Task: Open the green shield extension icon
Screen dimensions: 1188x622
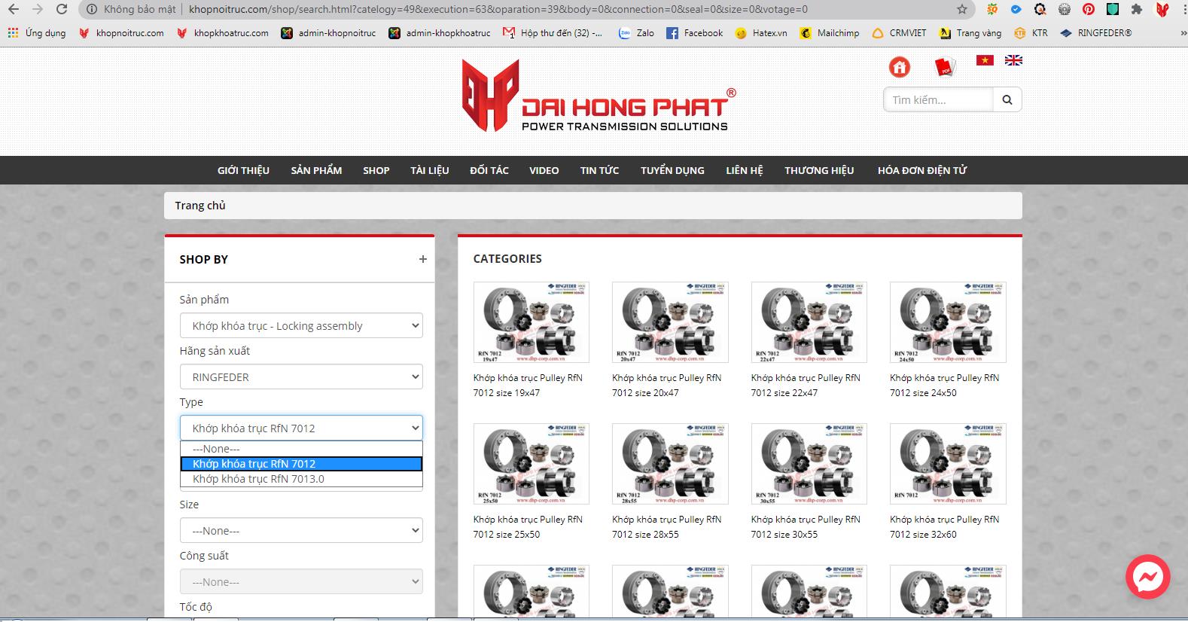Action: coord(1113,9)
